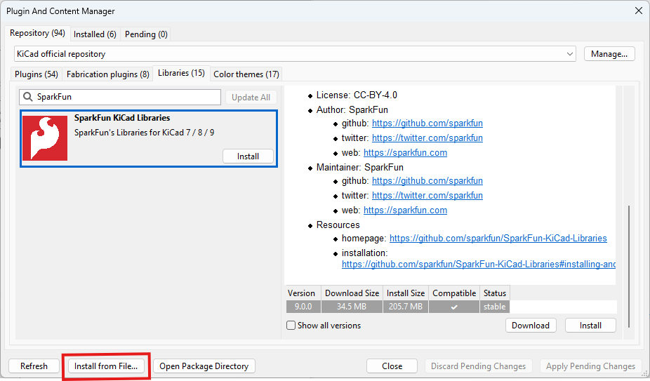Switch to the Installed (6) tab
Screen dimensions: 650x381
tap(95, 34)
